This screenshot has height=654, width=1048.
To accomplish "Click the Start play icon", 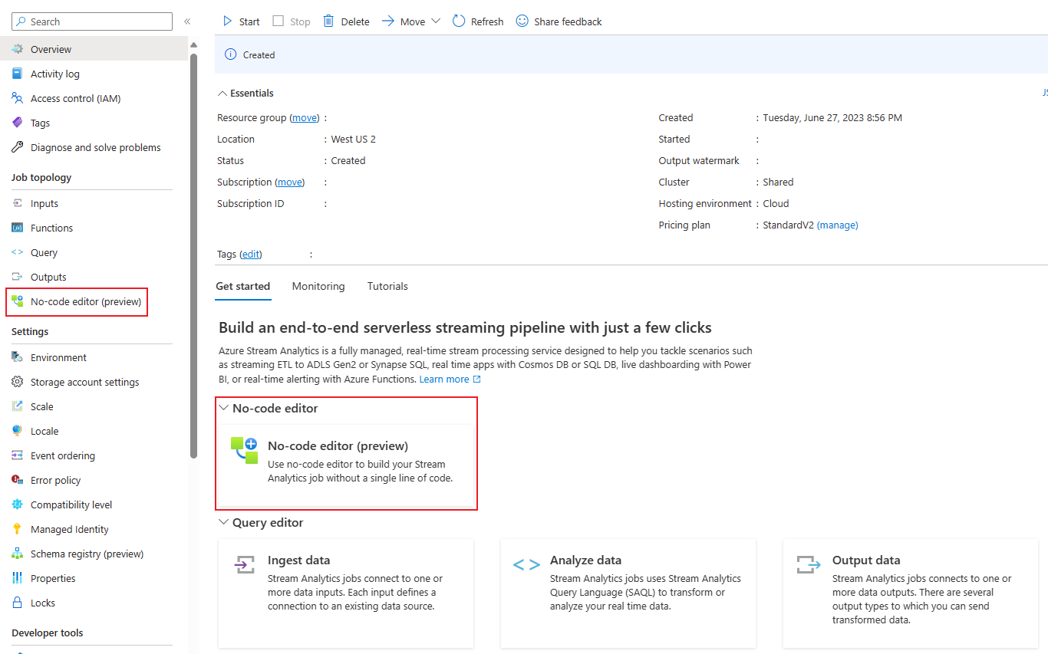I will 227,21.
